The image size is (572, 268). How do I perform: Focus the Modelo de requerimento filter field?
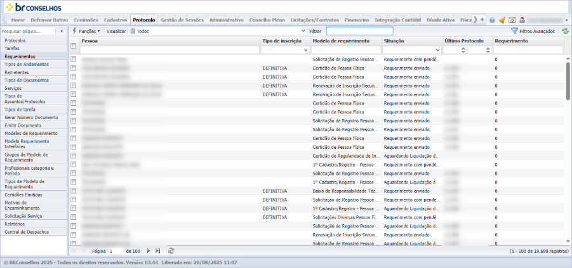[x=346, y=50]
